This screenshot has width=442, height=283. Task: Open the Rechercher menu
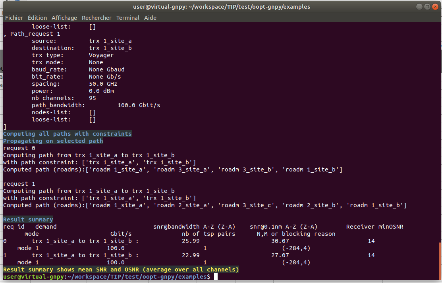click(x=97, y=18)
